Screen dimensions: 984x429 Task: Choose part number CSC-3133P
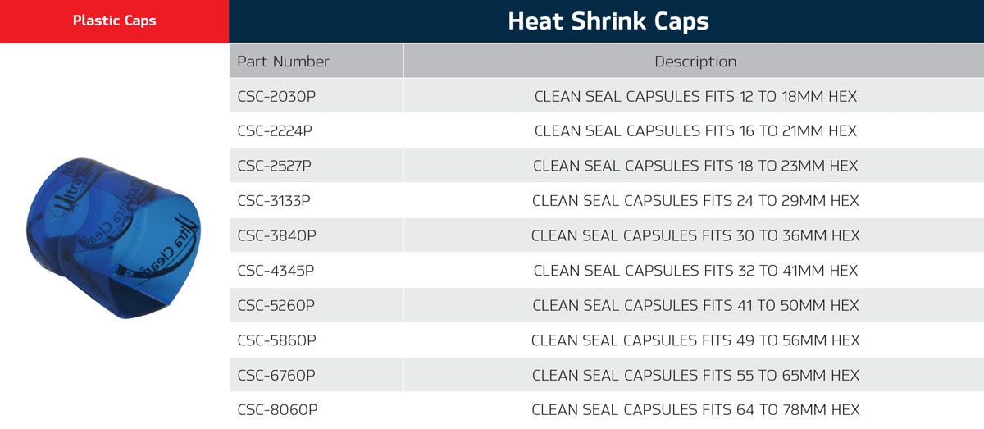(x=274, y=201)
